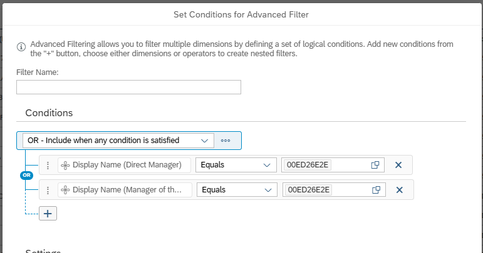Click the dimension icon for Direct Manager
Viewport: 483px width, 253px height.
(x=65, y=165)
